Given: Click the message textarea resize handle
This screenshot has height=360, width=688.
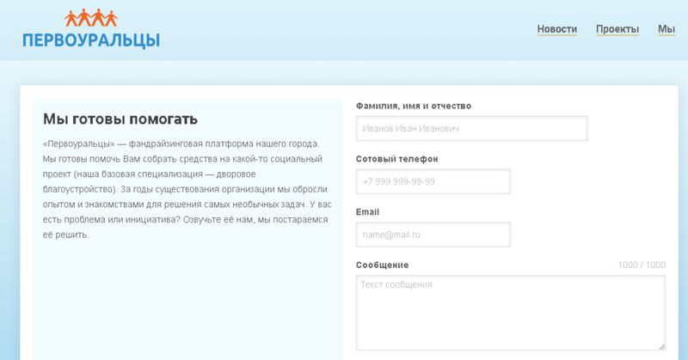Looking at the screenshot, I should [661, 346].
